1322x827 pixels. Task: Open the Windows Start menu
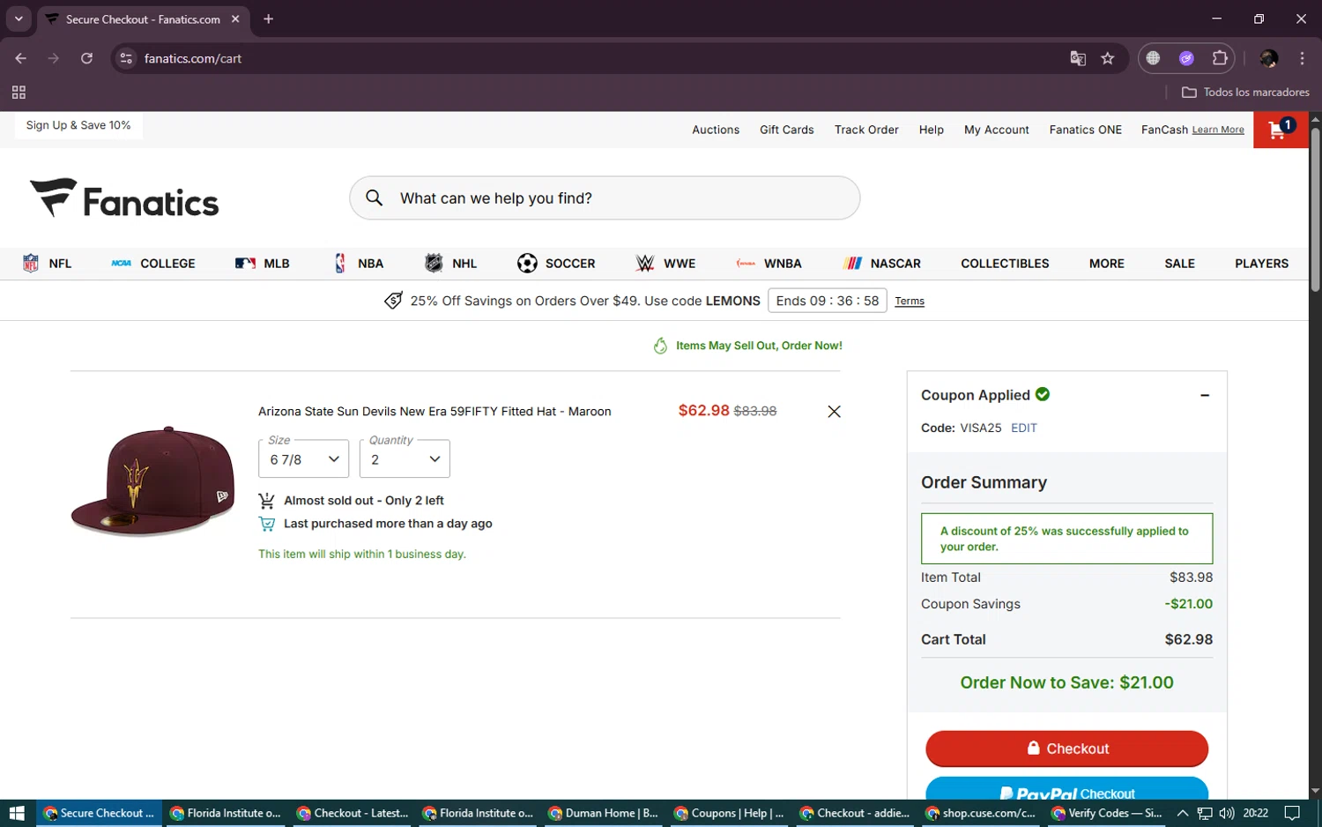[x=18, y=813]
